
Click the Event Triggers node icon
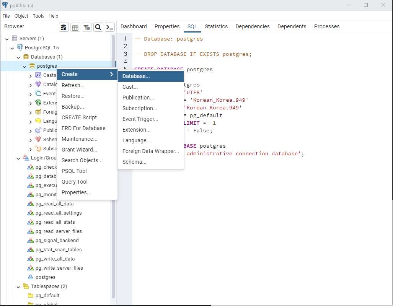click(x=38, y=93)
